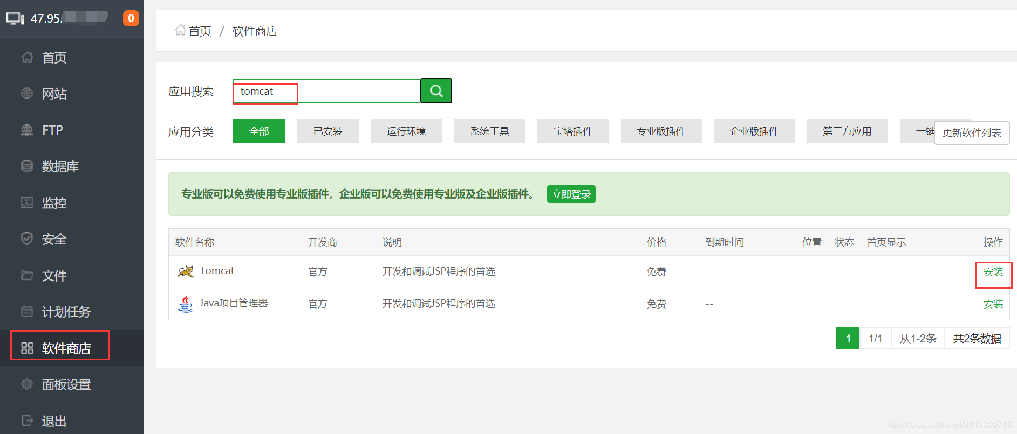Switch to 已安装 category
This screenshot has height=434, width=1017.
(x=328, y=131)
